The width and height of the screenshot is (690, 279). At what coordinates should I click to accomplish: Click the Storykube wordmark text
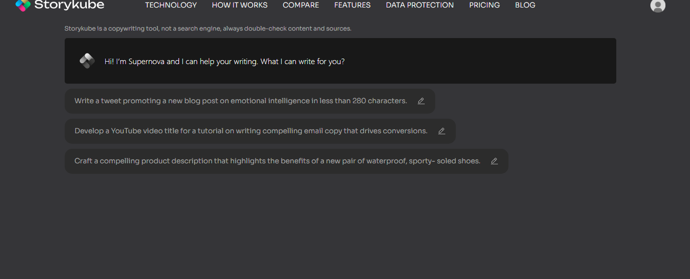coord(69,5)
